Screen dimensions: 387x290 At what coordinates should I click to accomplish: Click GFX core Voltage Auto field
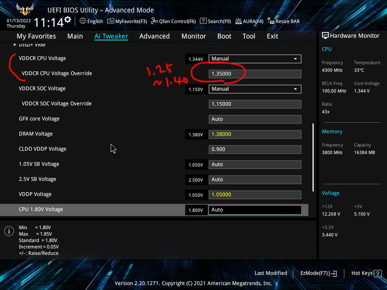(x=255, y=119)
